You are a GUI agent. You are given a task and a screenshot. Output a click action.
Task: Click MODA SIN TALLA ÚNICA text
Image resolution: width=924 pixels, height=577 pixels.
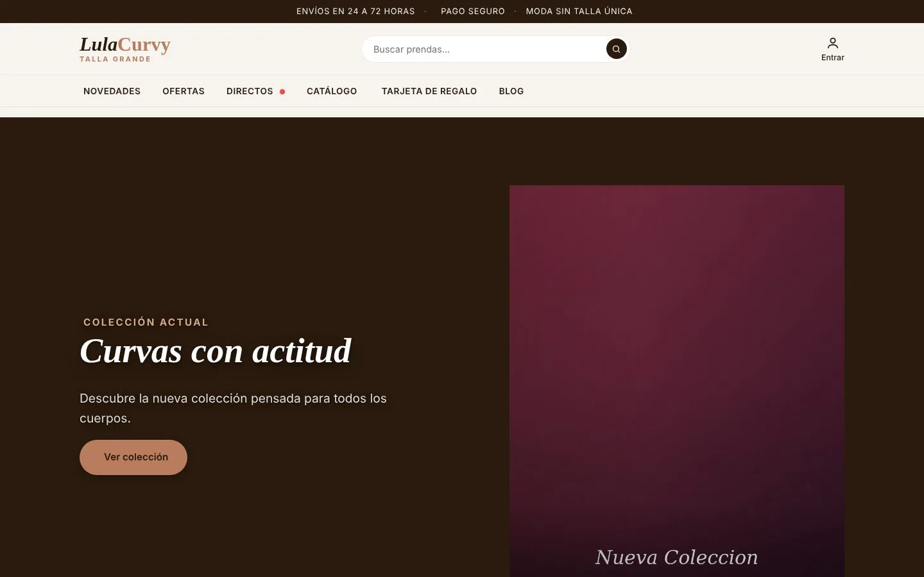point(579,11)
